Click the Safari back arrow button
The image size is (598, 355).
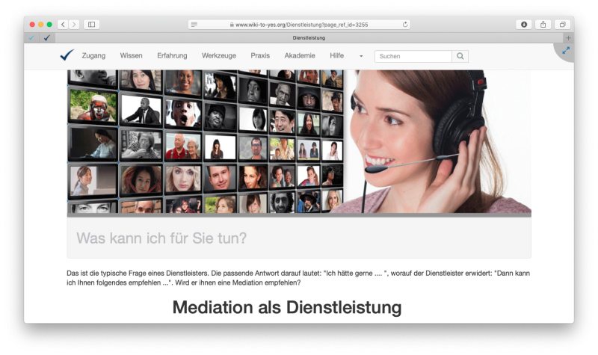tap(62, 25)
